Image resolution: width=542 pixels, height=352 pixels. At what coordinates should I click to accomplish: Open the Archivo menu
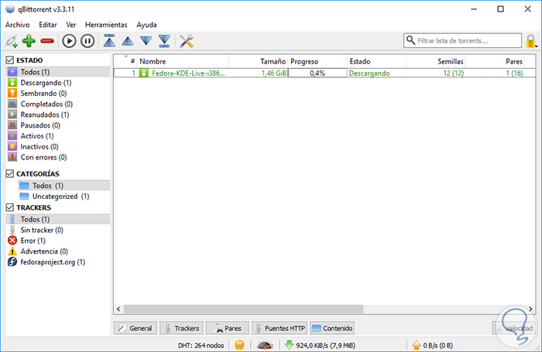[x=17, y=25]
